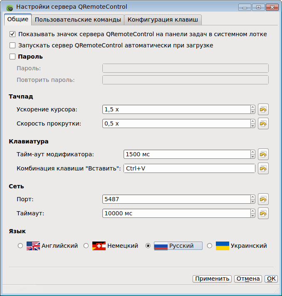Decrease port number with down arrow
This screenshot has height=296, width=282.
coord(253,201)
